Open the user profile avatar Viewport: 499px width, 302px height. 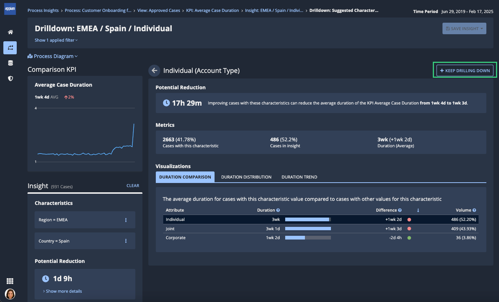pyautogui.click(x=10, y=294)
